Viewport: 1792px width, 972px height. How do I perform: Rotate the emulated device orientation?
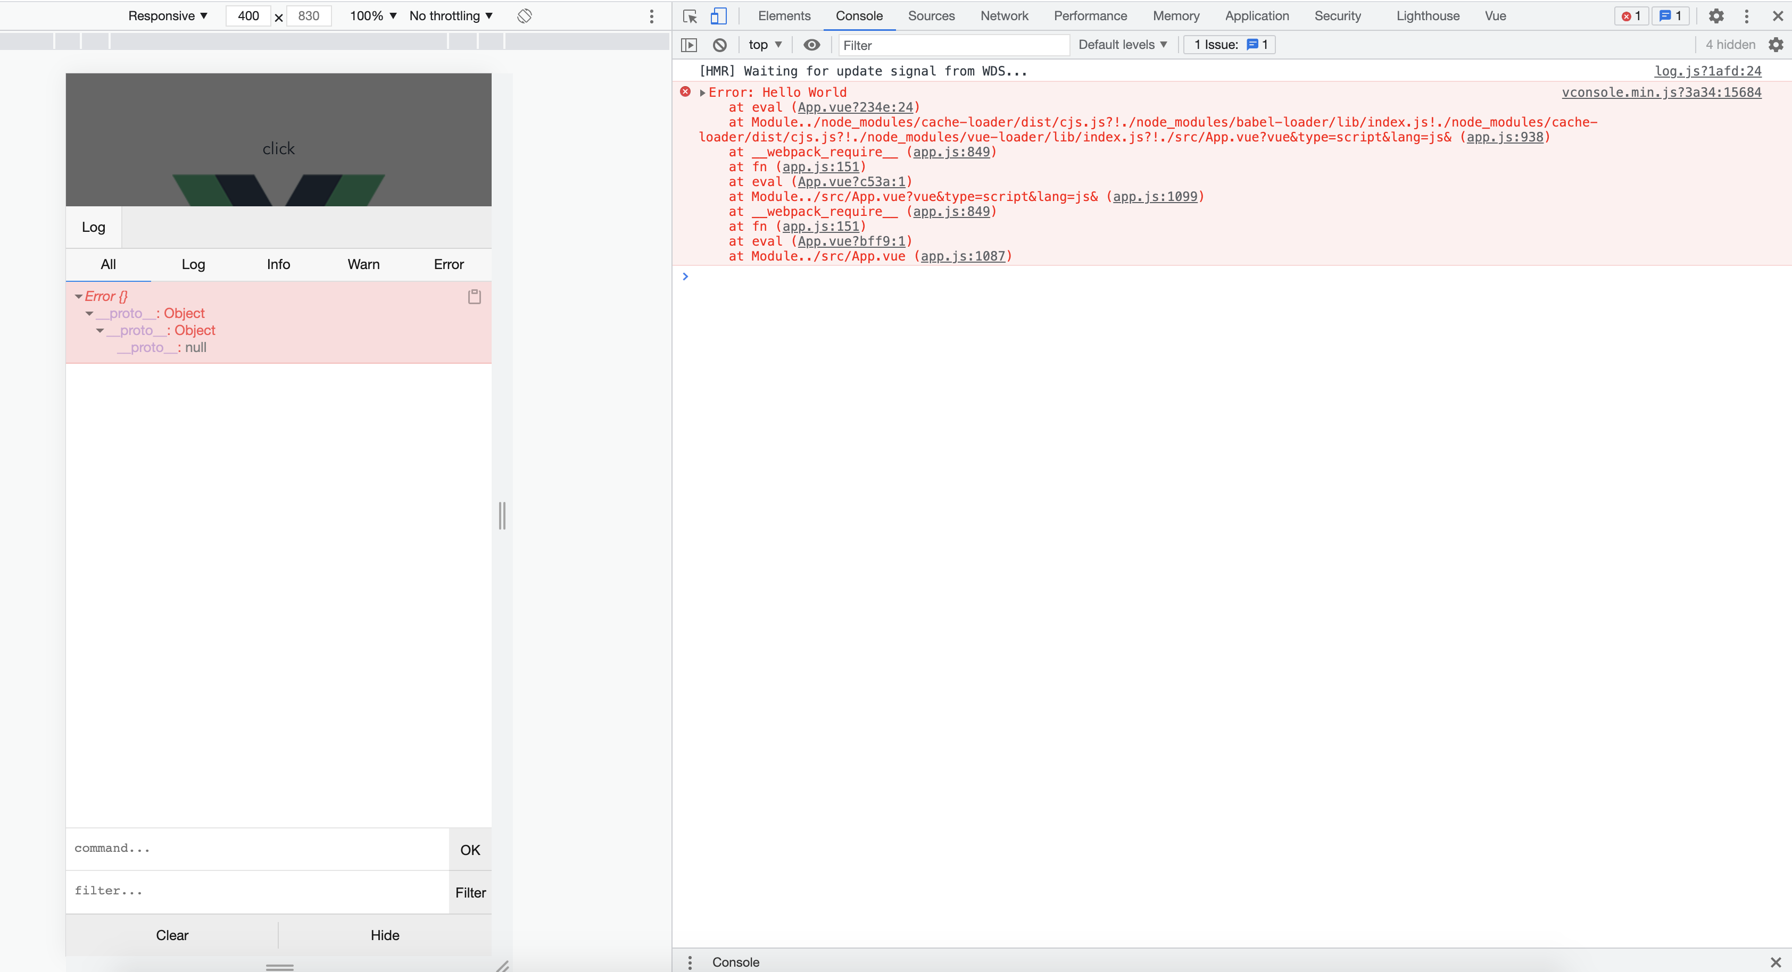pyautogui.click(x=524, y=15)
